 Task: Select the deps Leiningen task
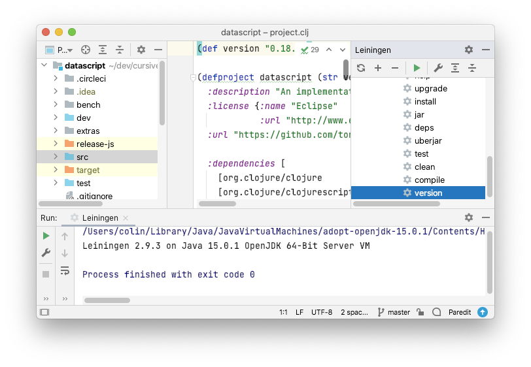coord(419,127)
